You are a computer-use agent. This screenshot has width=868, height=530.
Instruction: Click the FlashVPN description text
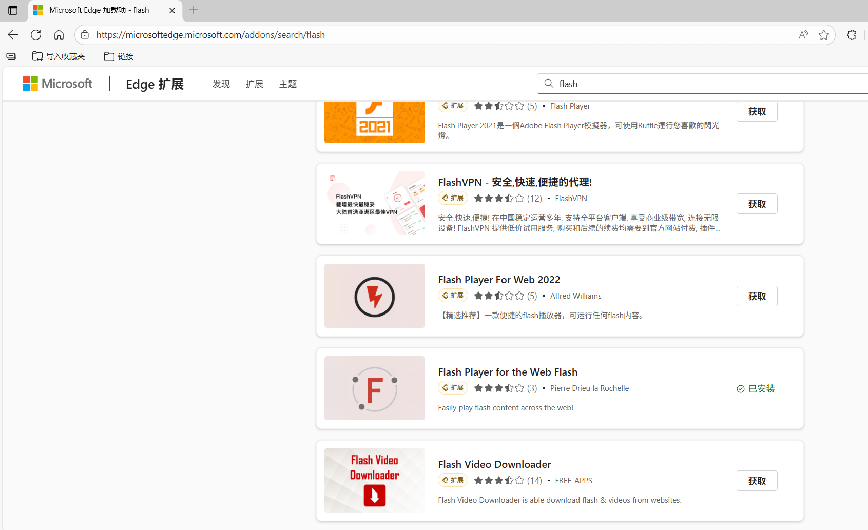579,223
